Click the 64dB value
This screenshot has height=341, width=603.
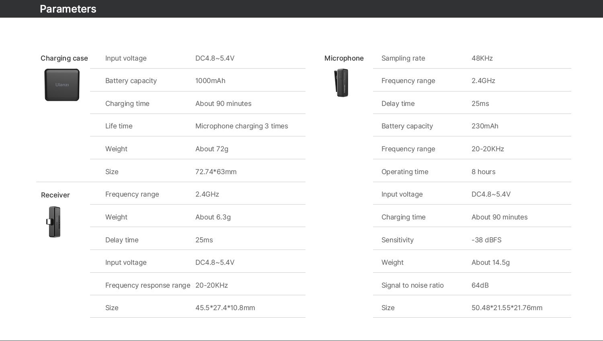click(480, 285)
